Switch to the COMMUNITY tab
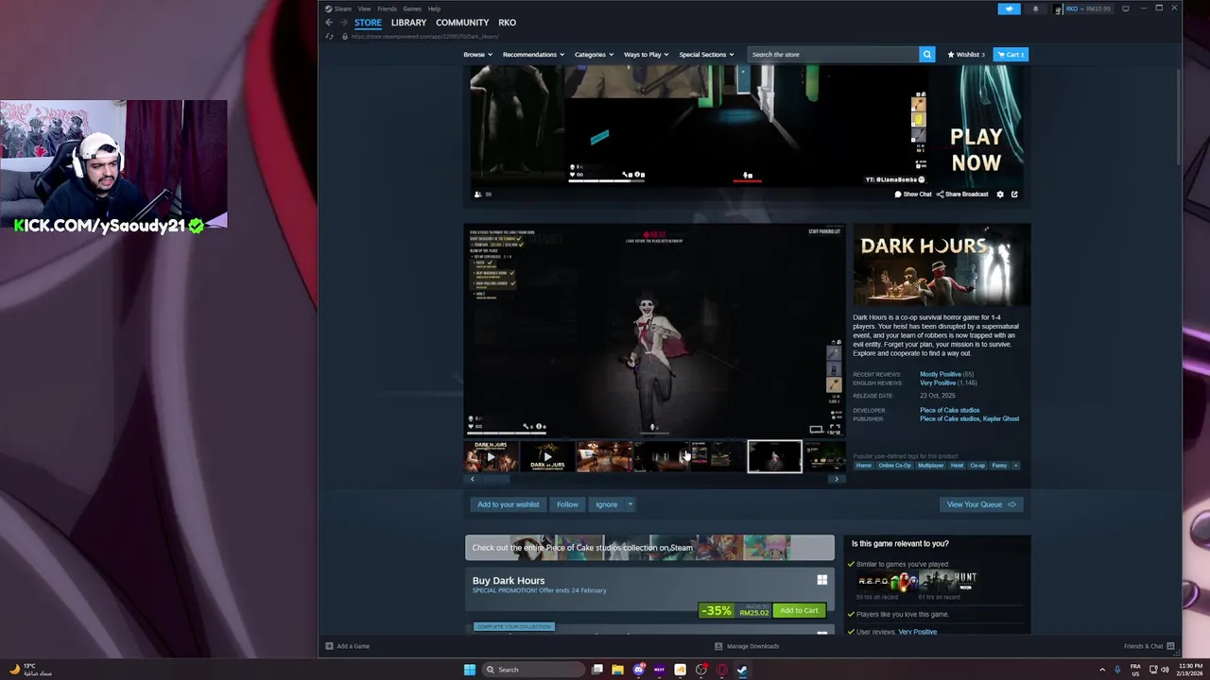Image resolution: width=1210 pixels, height=680 pixels. click(x=462, y=23)
